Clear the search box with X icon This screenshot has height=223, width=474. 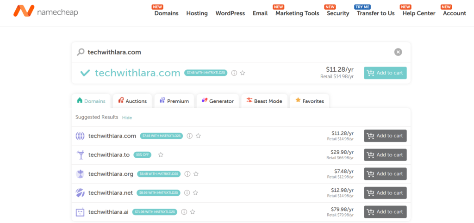398,52
